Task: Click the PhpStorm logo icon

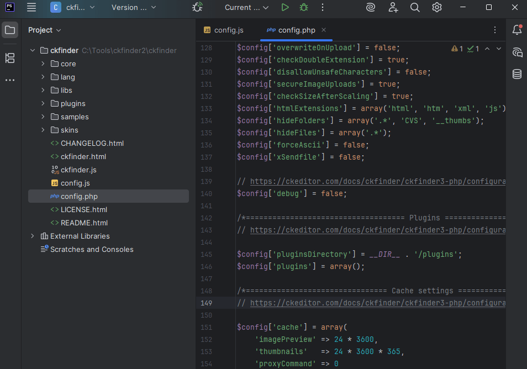Action: [10, 7]
